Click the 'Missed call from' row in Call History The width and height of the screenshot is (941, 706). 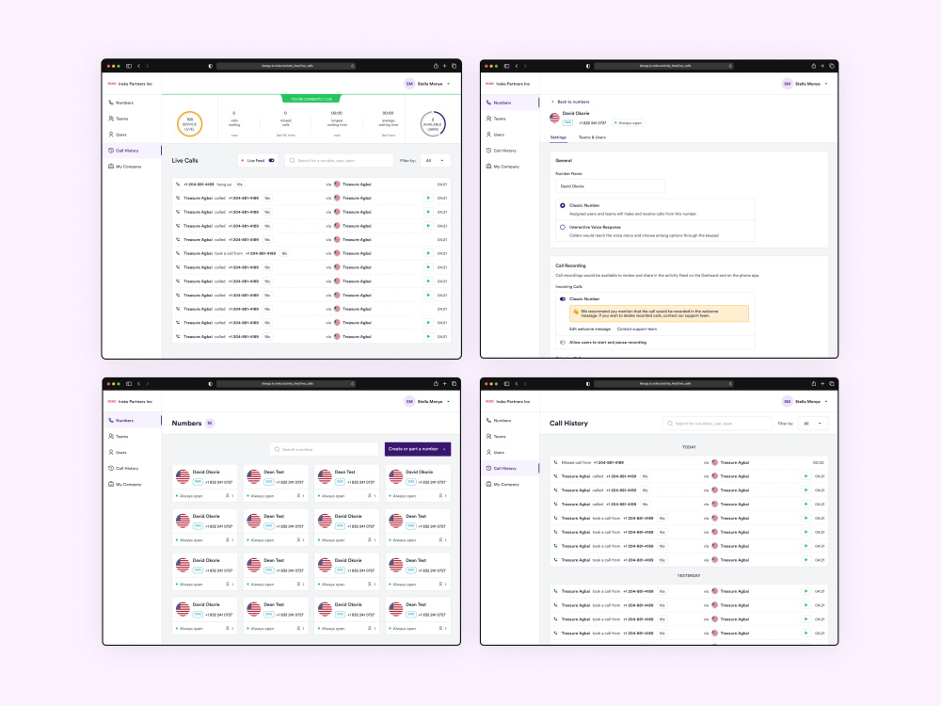689,463
